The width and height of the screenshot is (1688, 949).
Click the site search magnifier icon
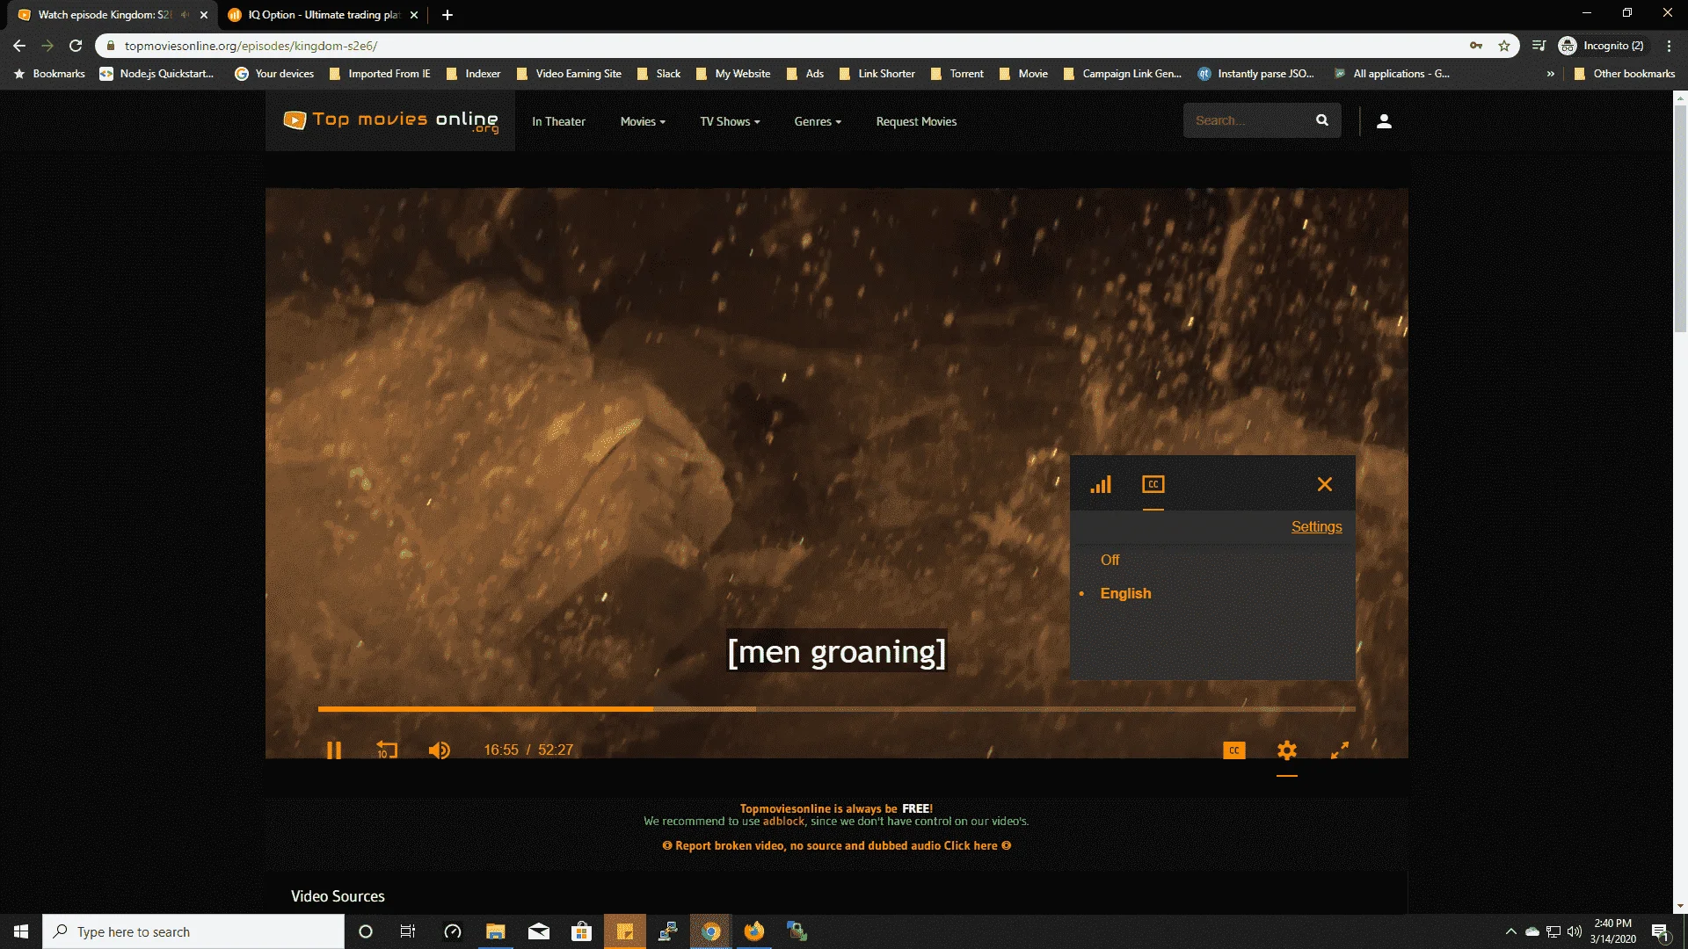tap(1322, 120)
